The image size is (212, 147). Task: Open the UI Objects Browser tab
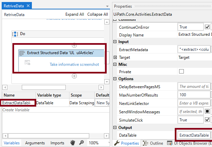189,143
